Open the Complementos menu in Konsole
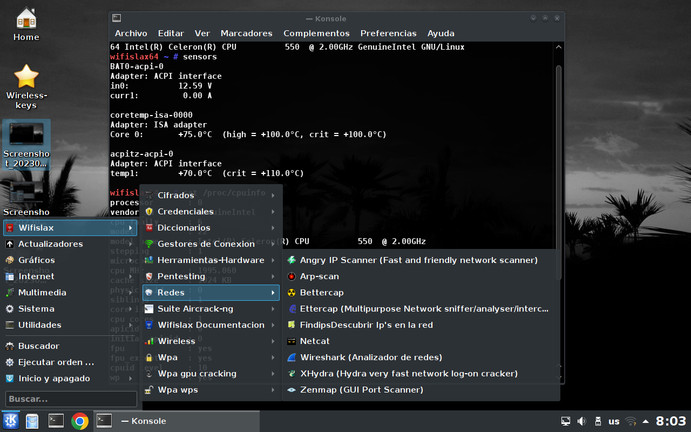The width and height of the screenshot is (691, 432). [x=316, y=33]
